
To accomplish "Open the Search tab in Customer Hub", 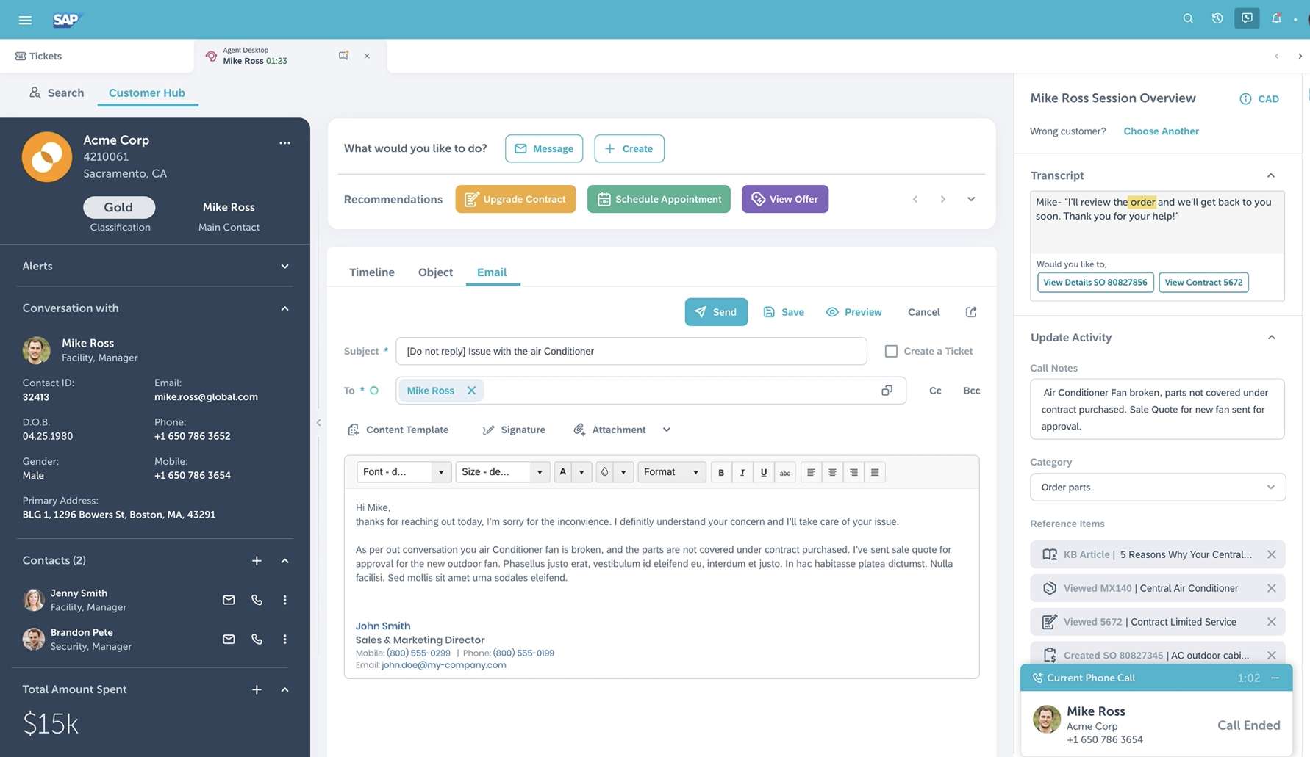I will point(56,93).
